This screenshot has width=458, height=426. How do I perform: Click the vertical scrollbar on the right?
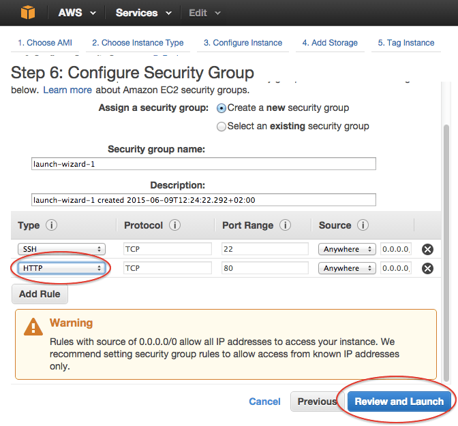(446, 252)
